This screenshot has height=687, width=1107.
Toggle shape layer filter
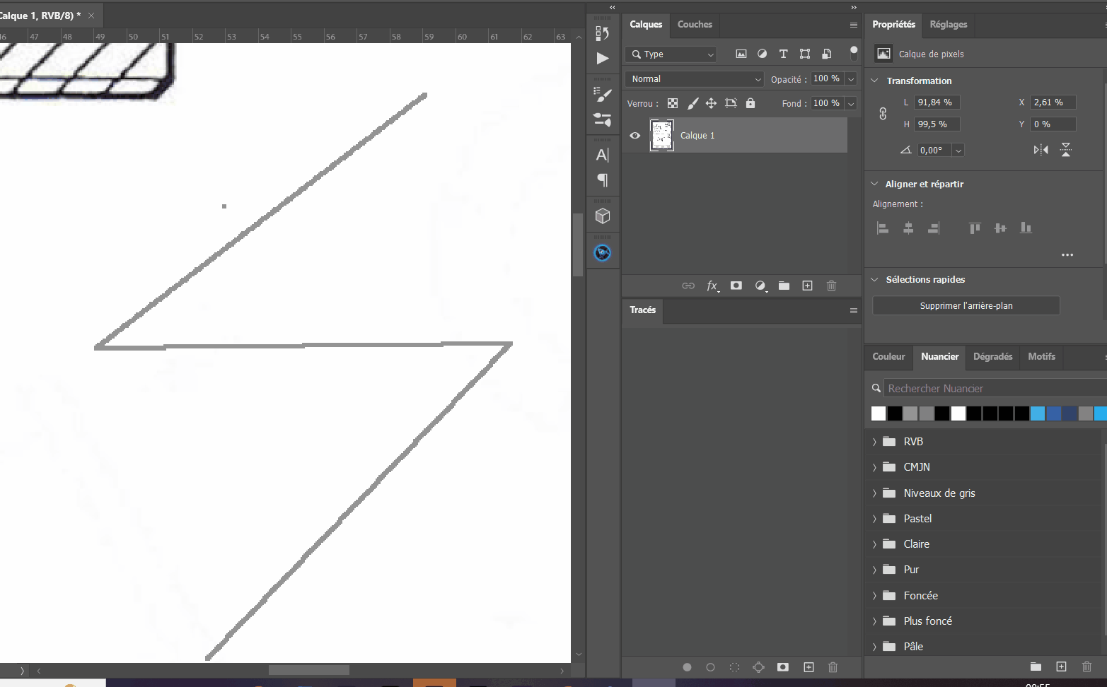pyautogui.click(x=805, y=54)
